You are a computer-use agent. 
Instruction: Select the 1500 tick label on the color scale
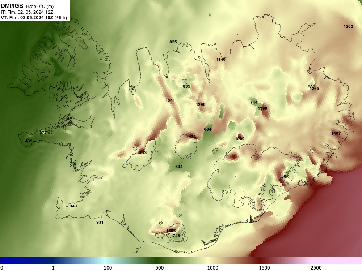[264, 268]
